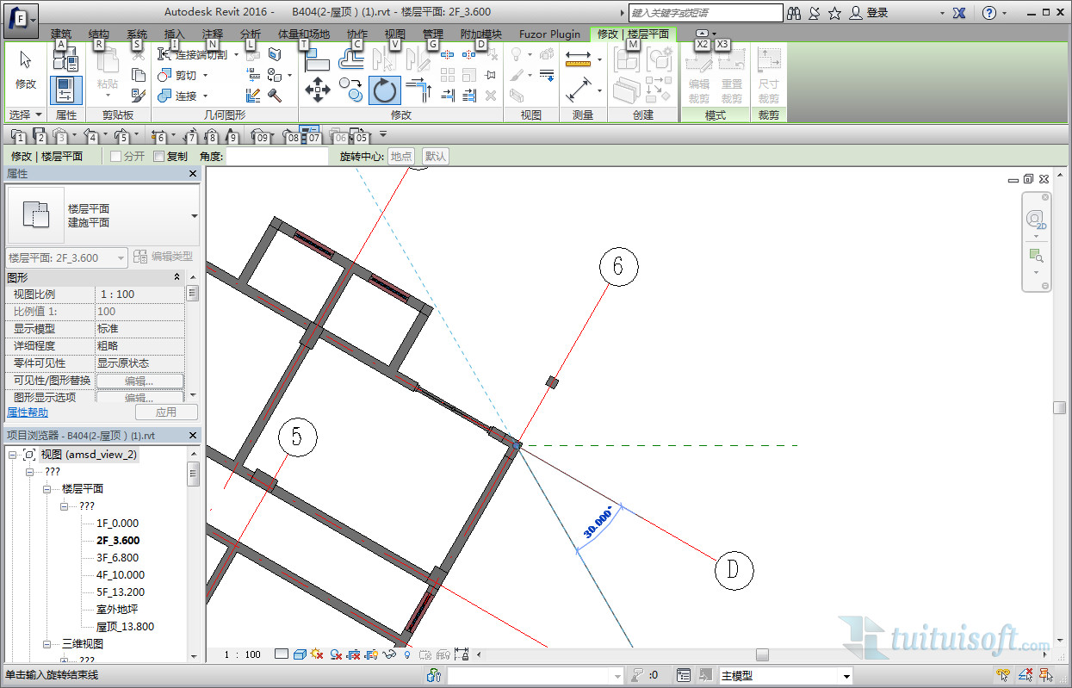Open the 主模型 design options dropdown
This screenshot has width=1072, height=688.
click(846, 676)
